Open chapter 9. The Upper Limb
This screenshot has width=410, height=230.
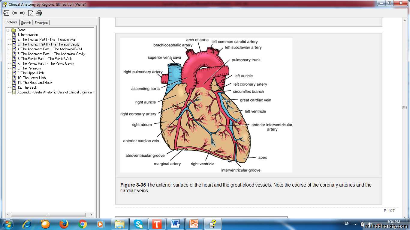click(30, 73)
